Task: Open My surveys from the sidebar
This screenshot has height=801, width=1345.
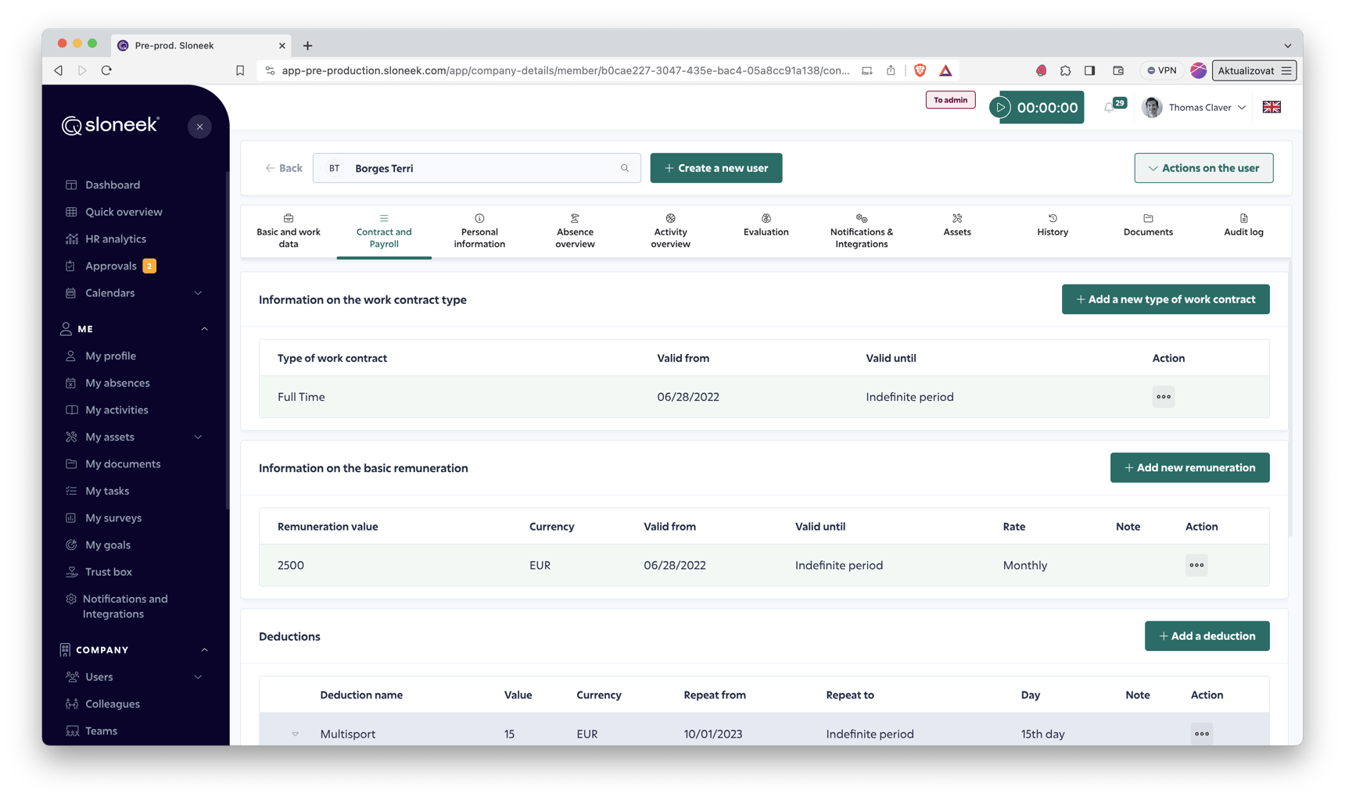Action: point(112,517)
